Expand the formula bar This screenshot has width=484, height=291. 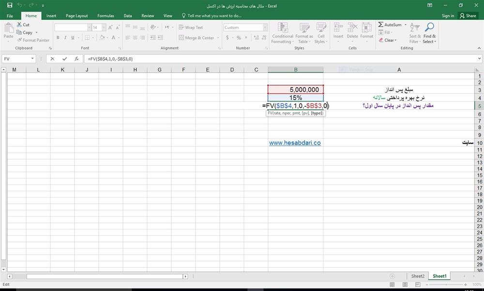(x=479, y=58)
